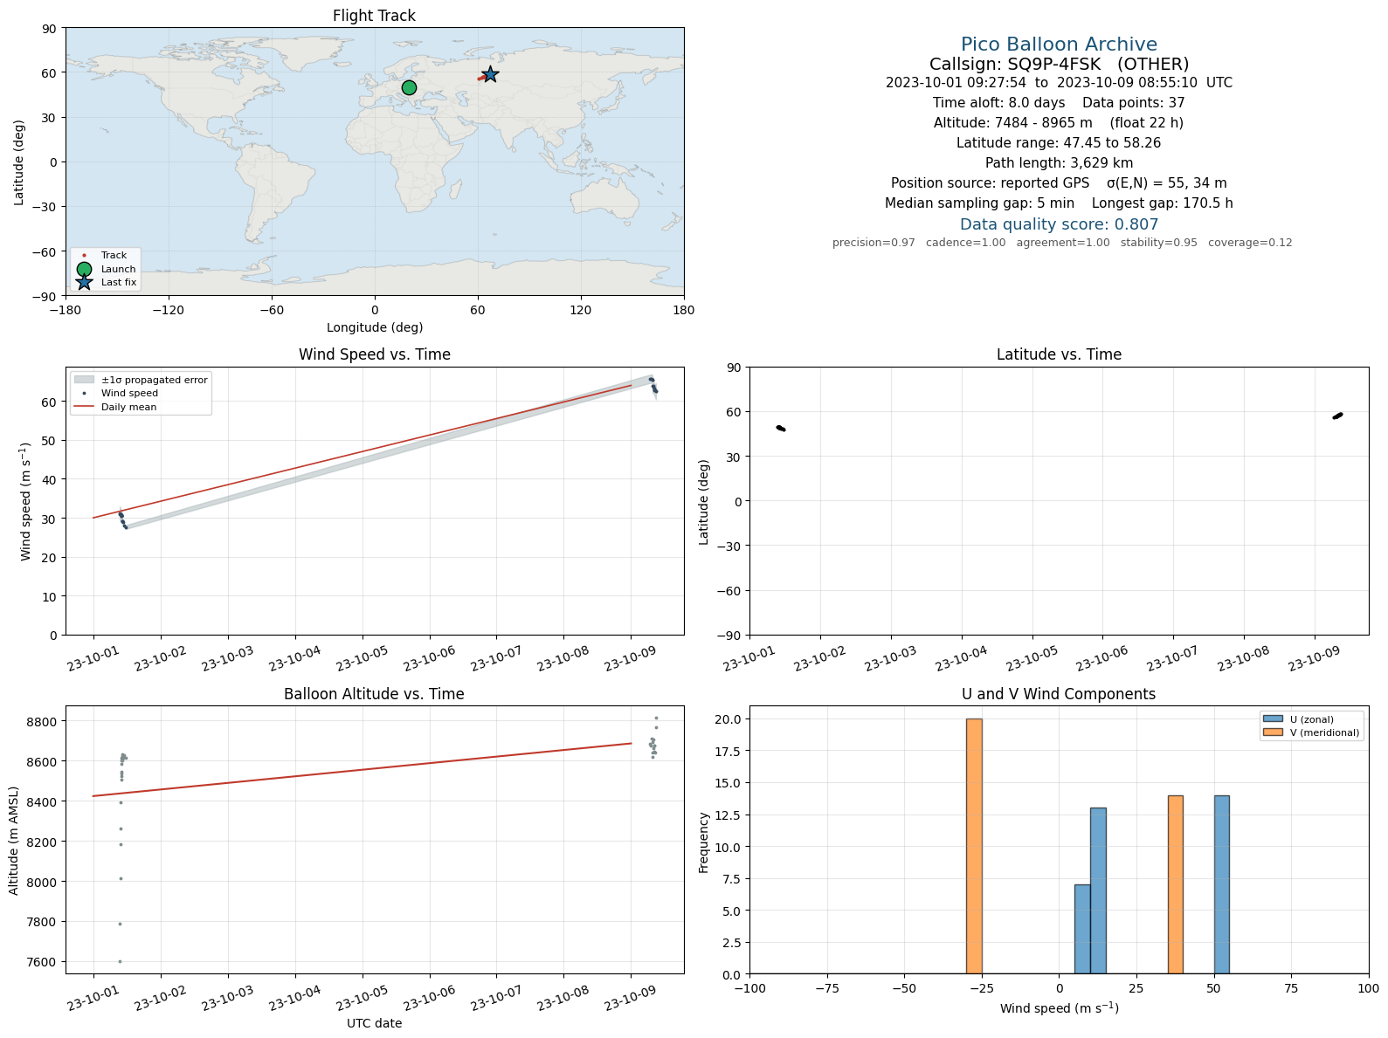Click the Oct 9 latitude data cluster

point(1337,416)
